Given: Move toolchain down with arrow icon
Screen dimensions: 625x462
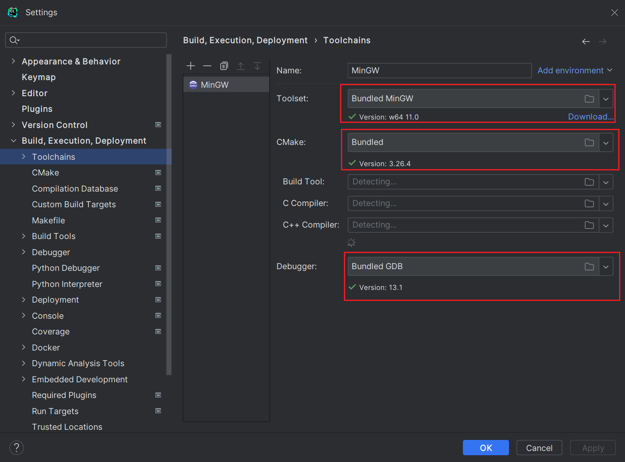Looking at the screenshot, I should [257, 66].
